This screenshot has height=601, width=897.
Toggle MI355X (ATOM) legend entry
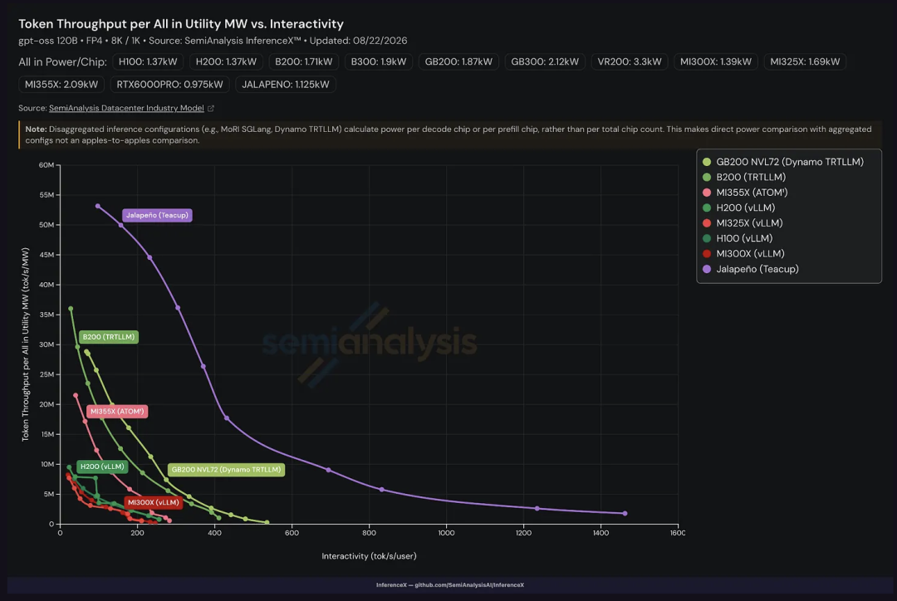[x=745, y=193]
